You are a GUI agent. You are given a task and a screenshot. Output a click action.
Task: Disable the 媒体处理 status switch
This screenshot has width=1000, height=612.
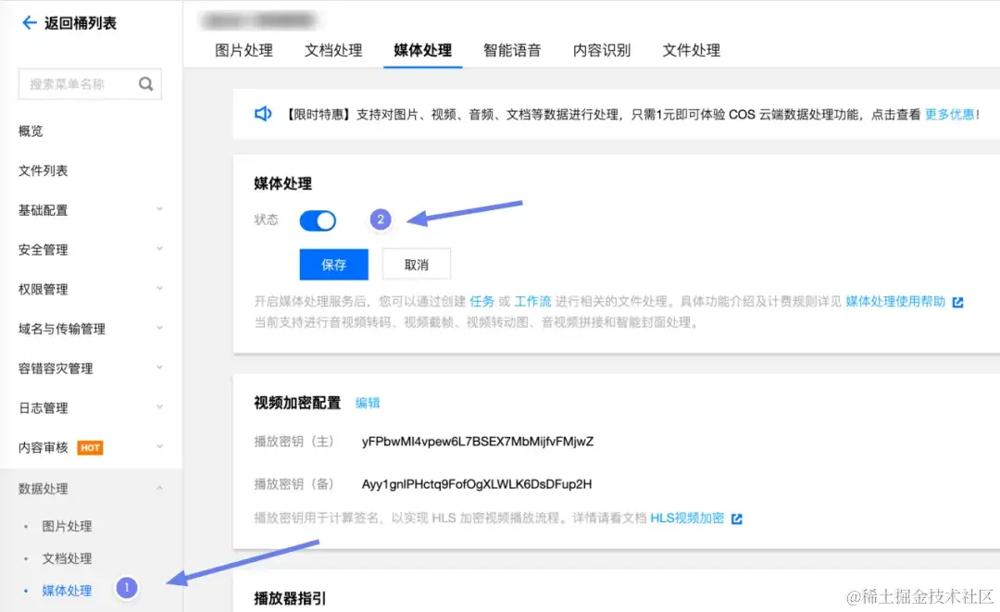point(318,220)
